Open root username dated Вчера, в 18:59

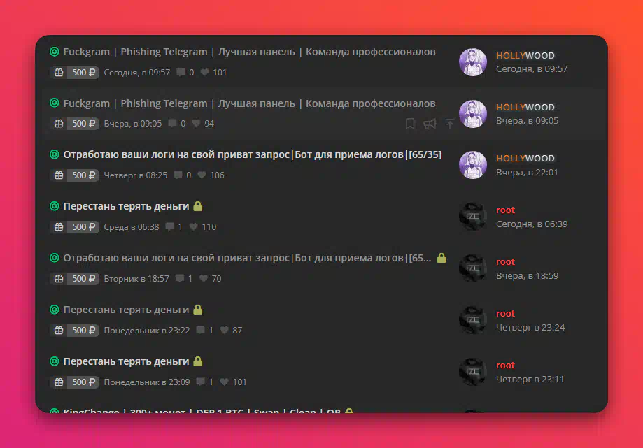(505, 261)
